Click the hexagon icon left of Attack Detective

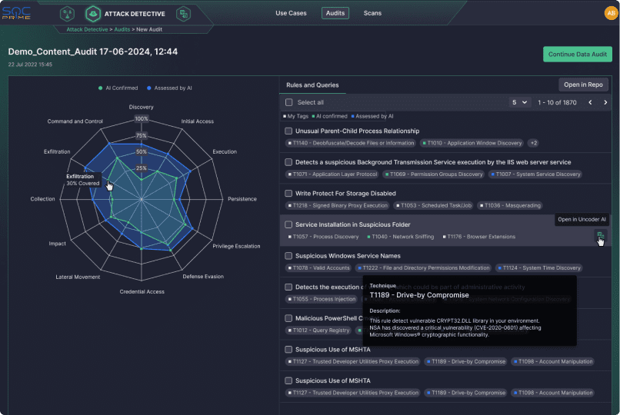pos(66,13)
